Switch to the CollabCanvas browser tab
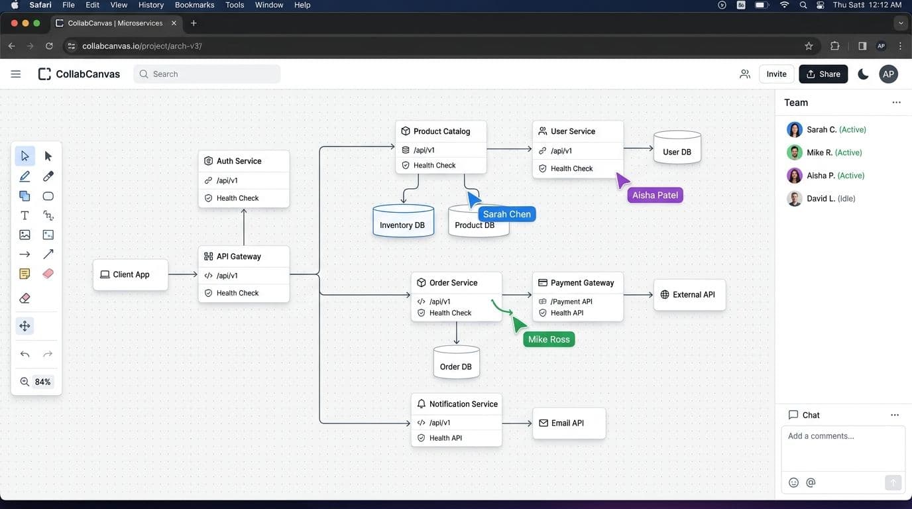 pyautogui.click(x=115, y=23)
